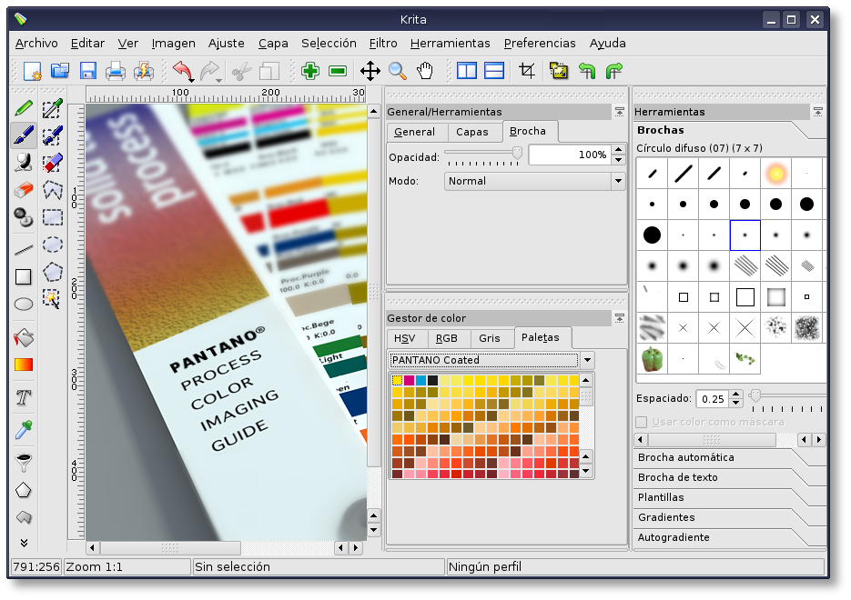Viewport: 851px width, 600px height.
Task: Activate the Text tool
Action: click(24, 397)
